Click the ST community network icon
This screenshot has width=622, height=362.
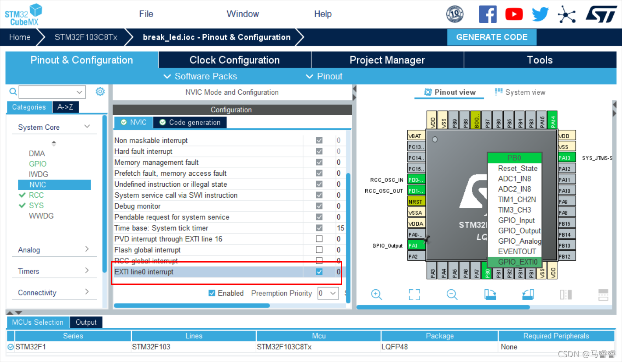point(566,14)
